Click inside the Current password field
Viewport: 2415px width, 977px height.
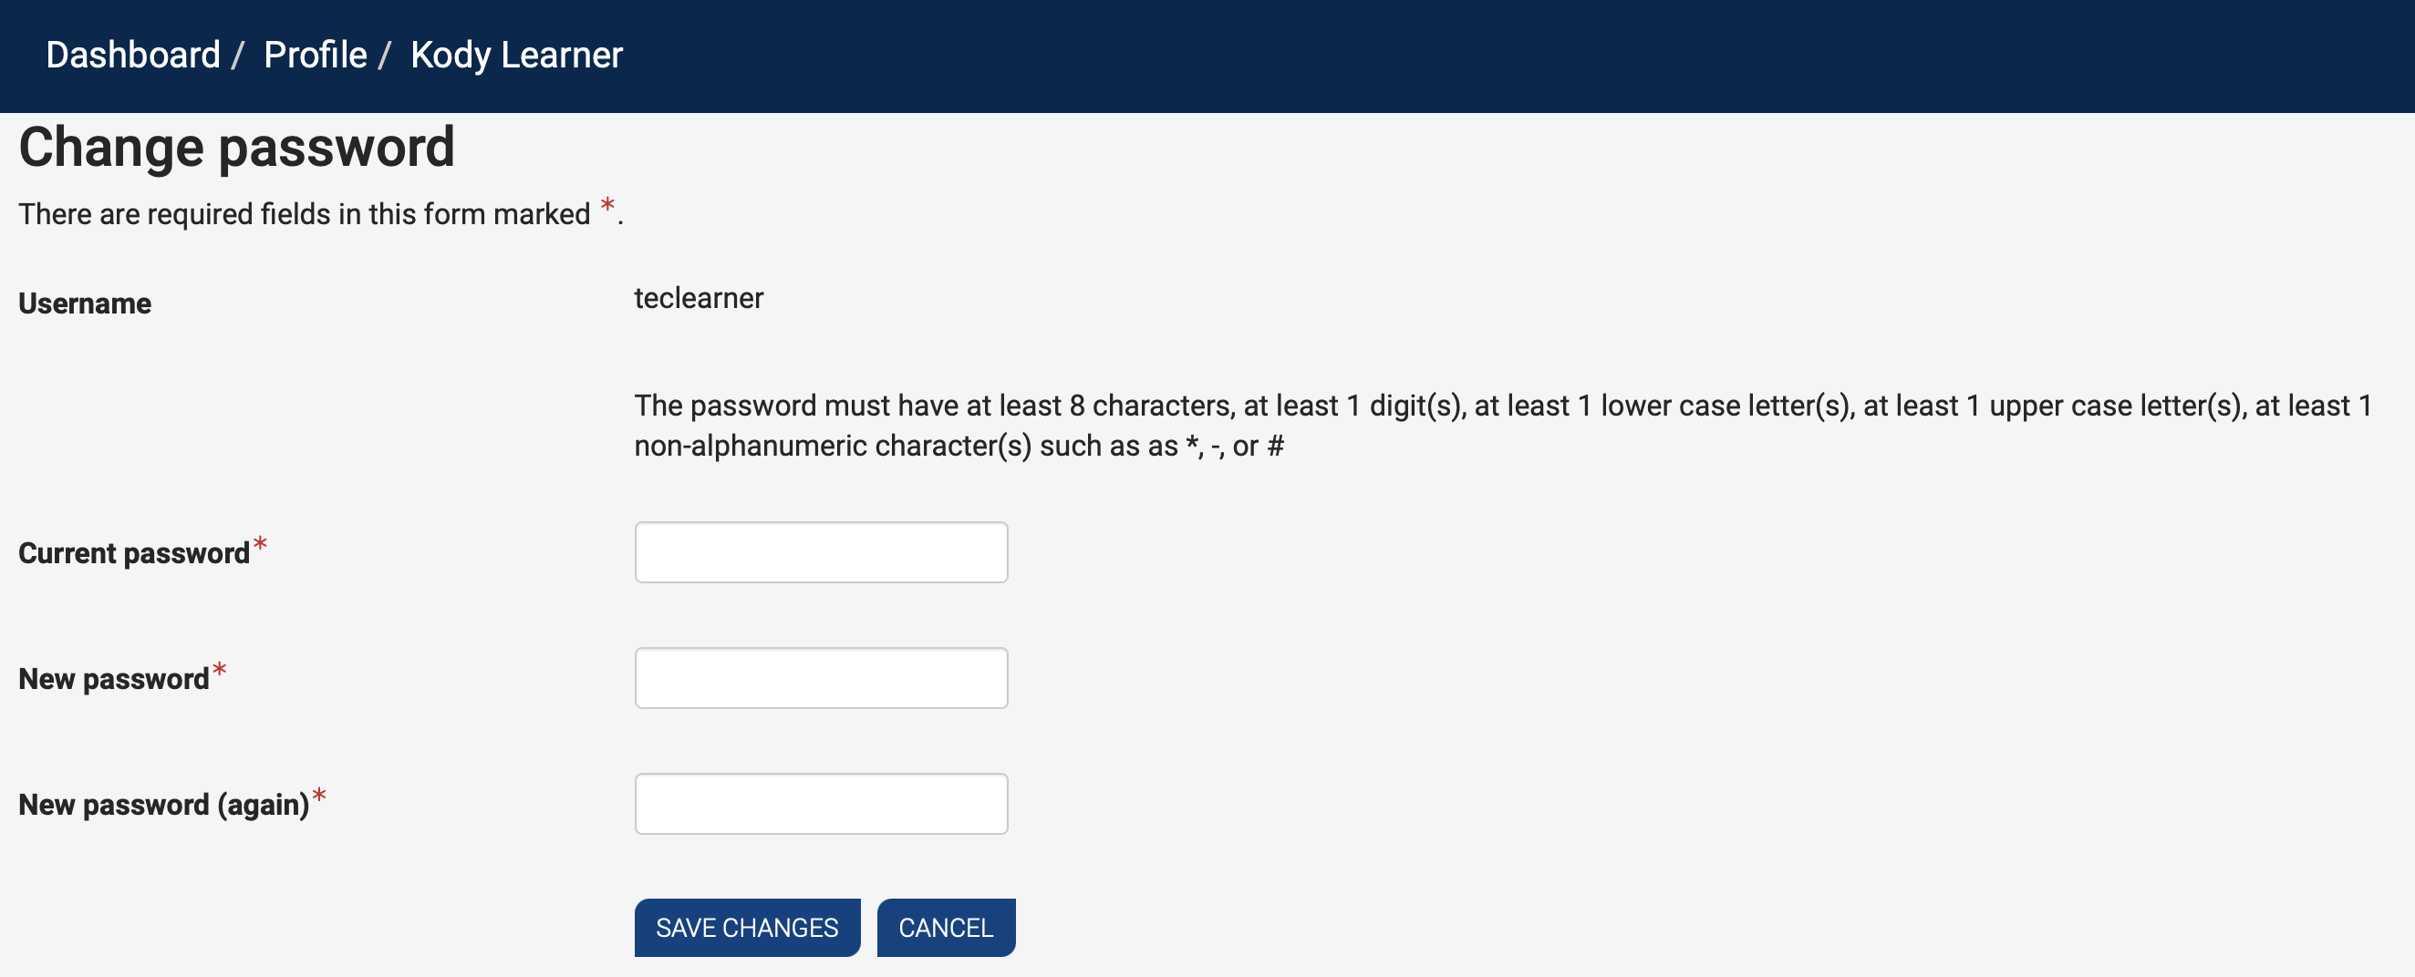pyautogui.click(x=820, y=551)
